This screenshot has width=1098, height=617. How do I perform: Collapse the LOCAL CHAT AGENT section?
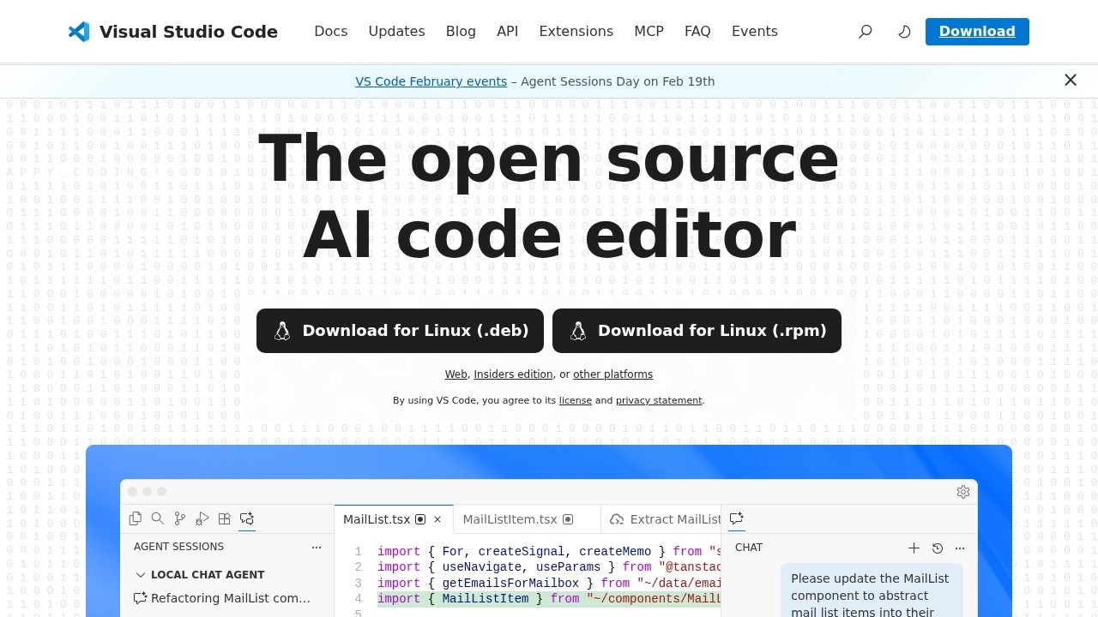(x=142, y=574)
